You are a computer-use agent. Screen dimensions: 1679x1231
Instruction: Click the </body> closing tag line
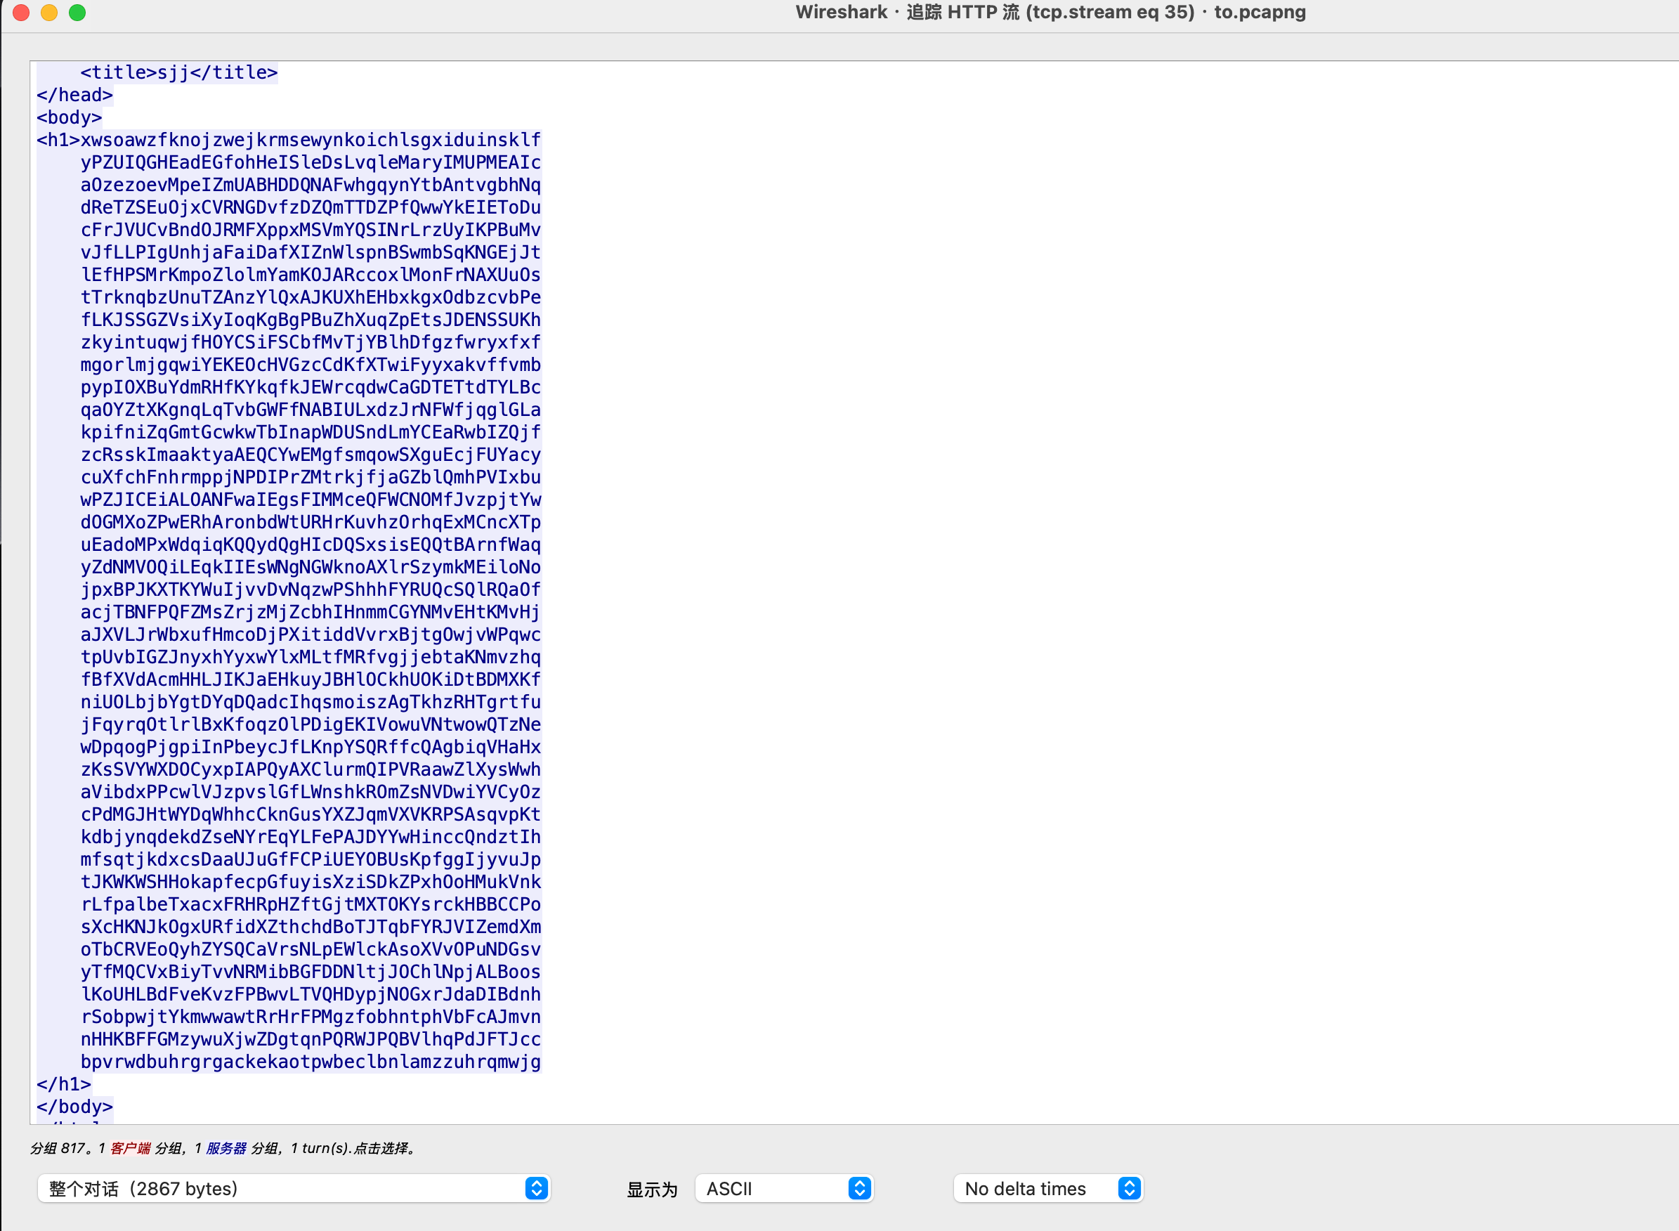(x=74, y=1107)
